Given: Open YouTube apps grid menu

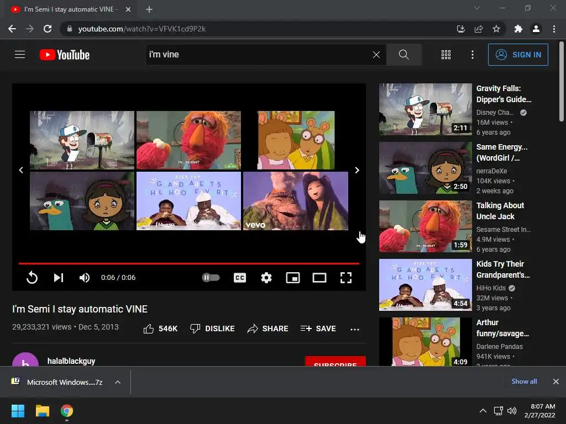Looking at the screenshot, I should [446, 55].
